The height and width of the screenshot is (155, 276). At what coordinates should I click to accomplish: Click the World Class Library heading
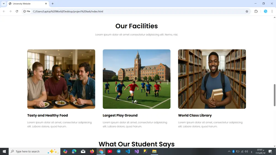[195, 115]
